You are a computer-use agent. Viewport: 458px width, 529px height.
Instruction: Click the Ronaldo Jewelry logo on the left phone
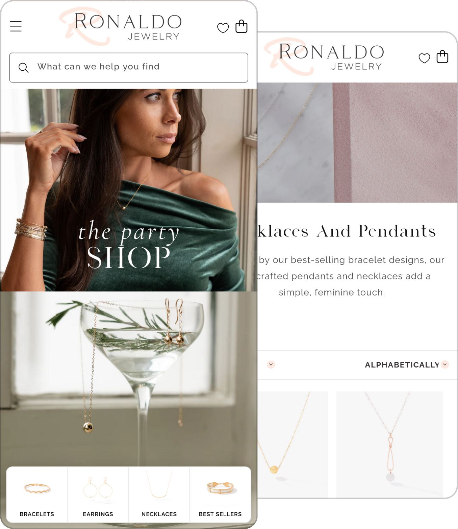[x=121, y=26]
